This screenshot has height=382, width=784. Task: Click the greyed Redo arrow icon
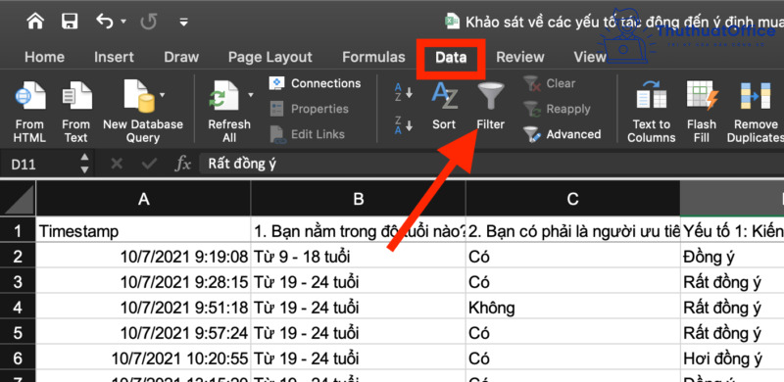click(x=149, y=22)
